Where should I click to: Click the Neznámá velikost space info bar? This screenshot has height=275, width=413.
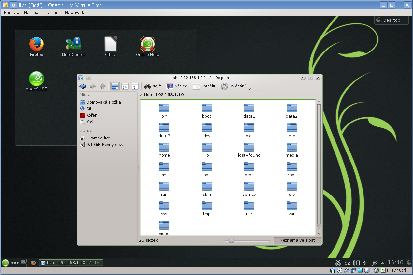(297, 240)
